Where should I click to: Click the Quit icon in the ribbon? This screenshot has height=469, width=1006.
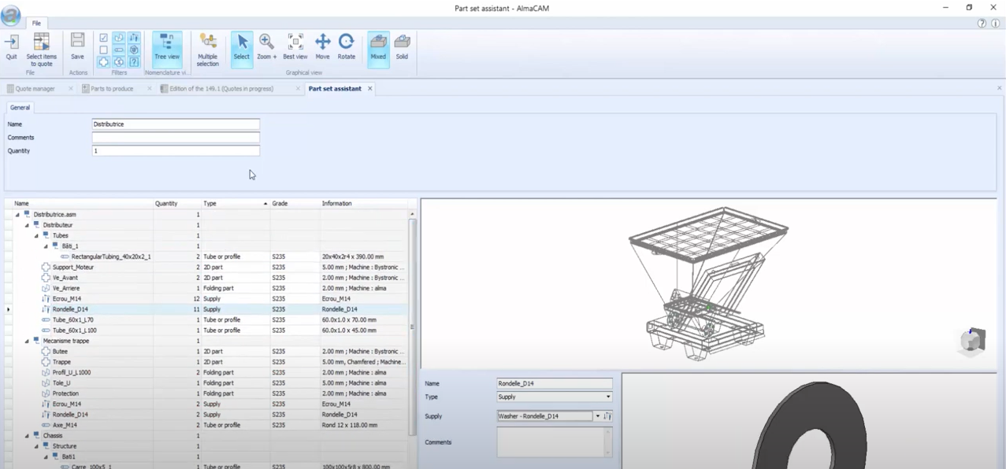pos(11,46)
